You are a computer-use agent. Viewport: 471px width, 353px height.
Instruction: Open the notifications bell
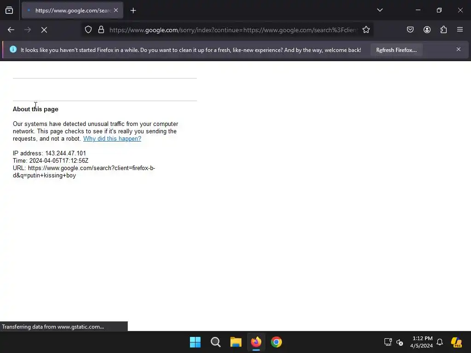click(x=440, y=342)
